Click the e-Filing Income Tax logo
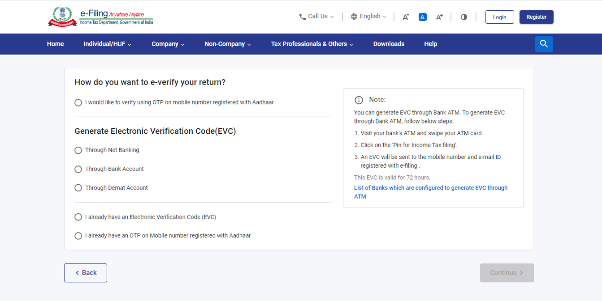Viewport: 602px width, 301px height. click(100, 17)
